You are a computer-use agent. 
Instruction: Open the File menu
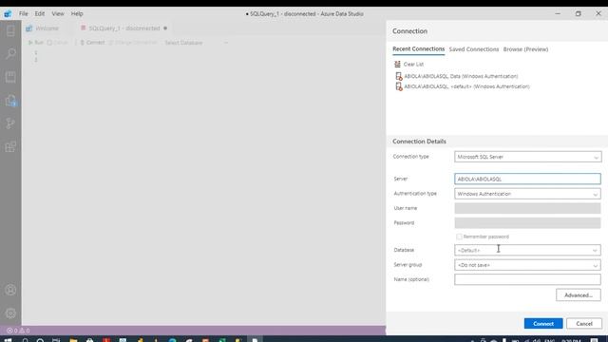(x=23, y=14)
